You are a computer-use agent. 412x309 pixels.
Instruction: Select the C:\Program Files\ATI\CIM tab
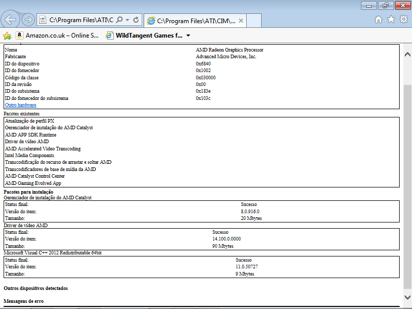(x=196, y=21)
